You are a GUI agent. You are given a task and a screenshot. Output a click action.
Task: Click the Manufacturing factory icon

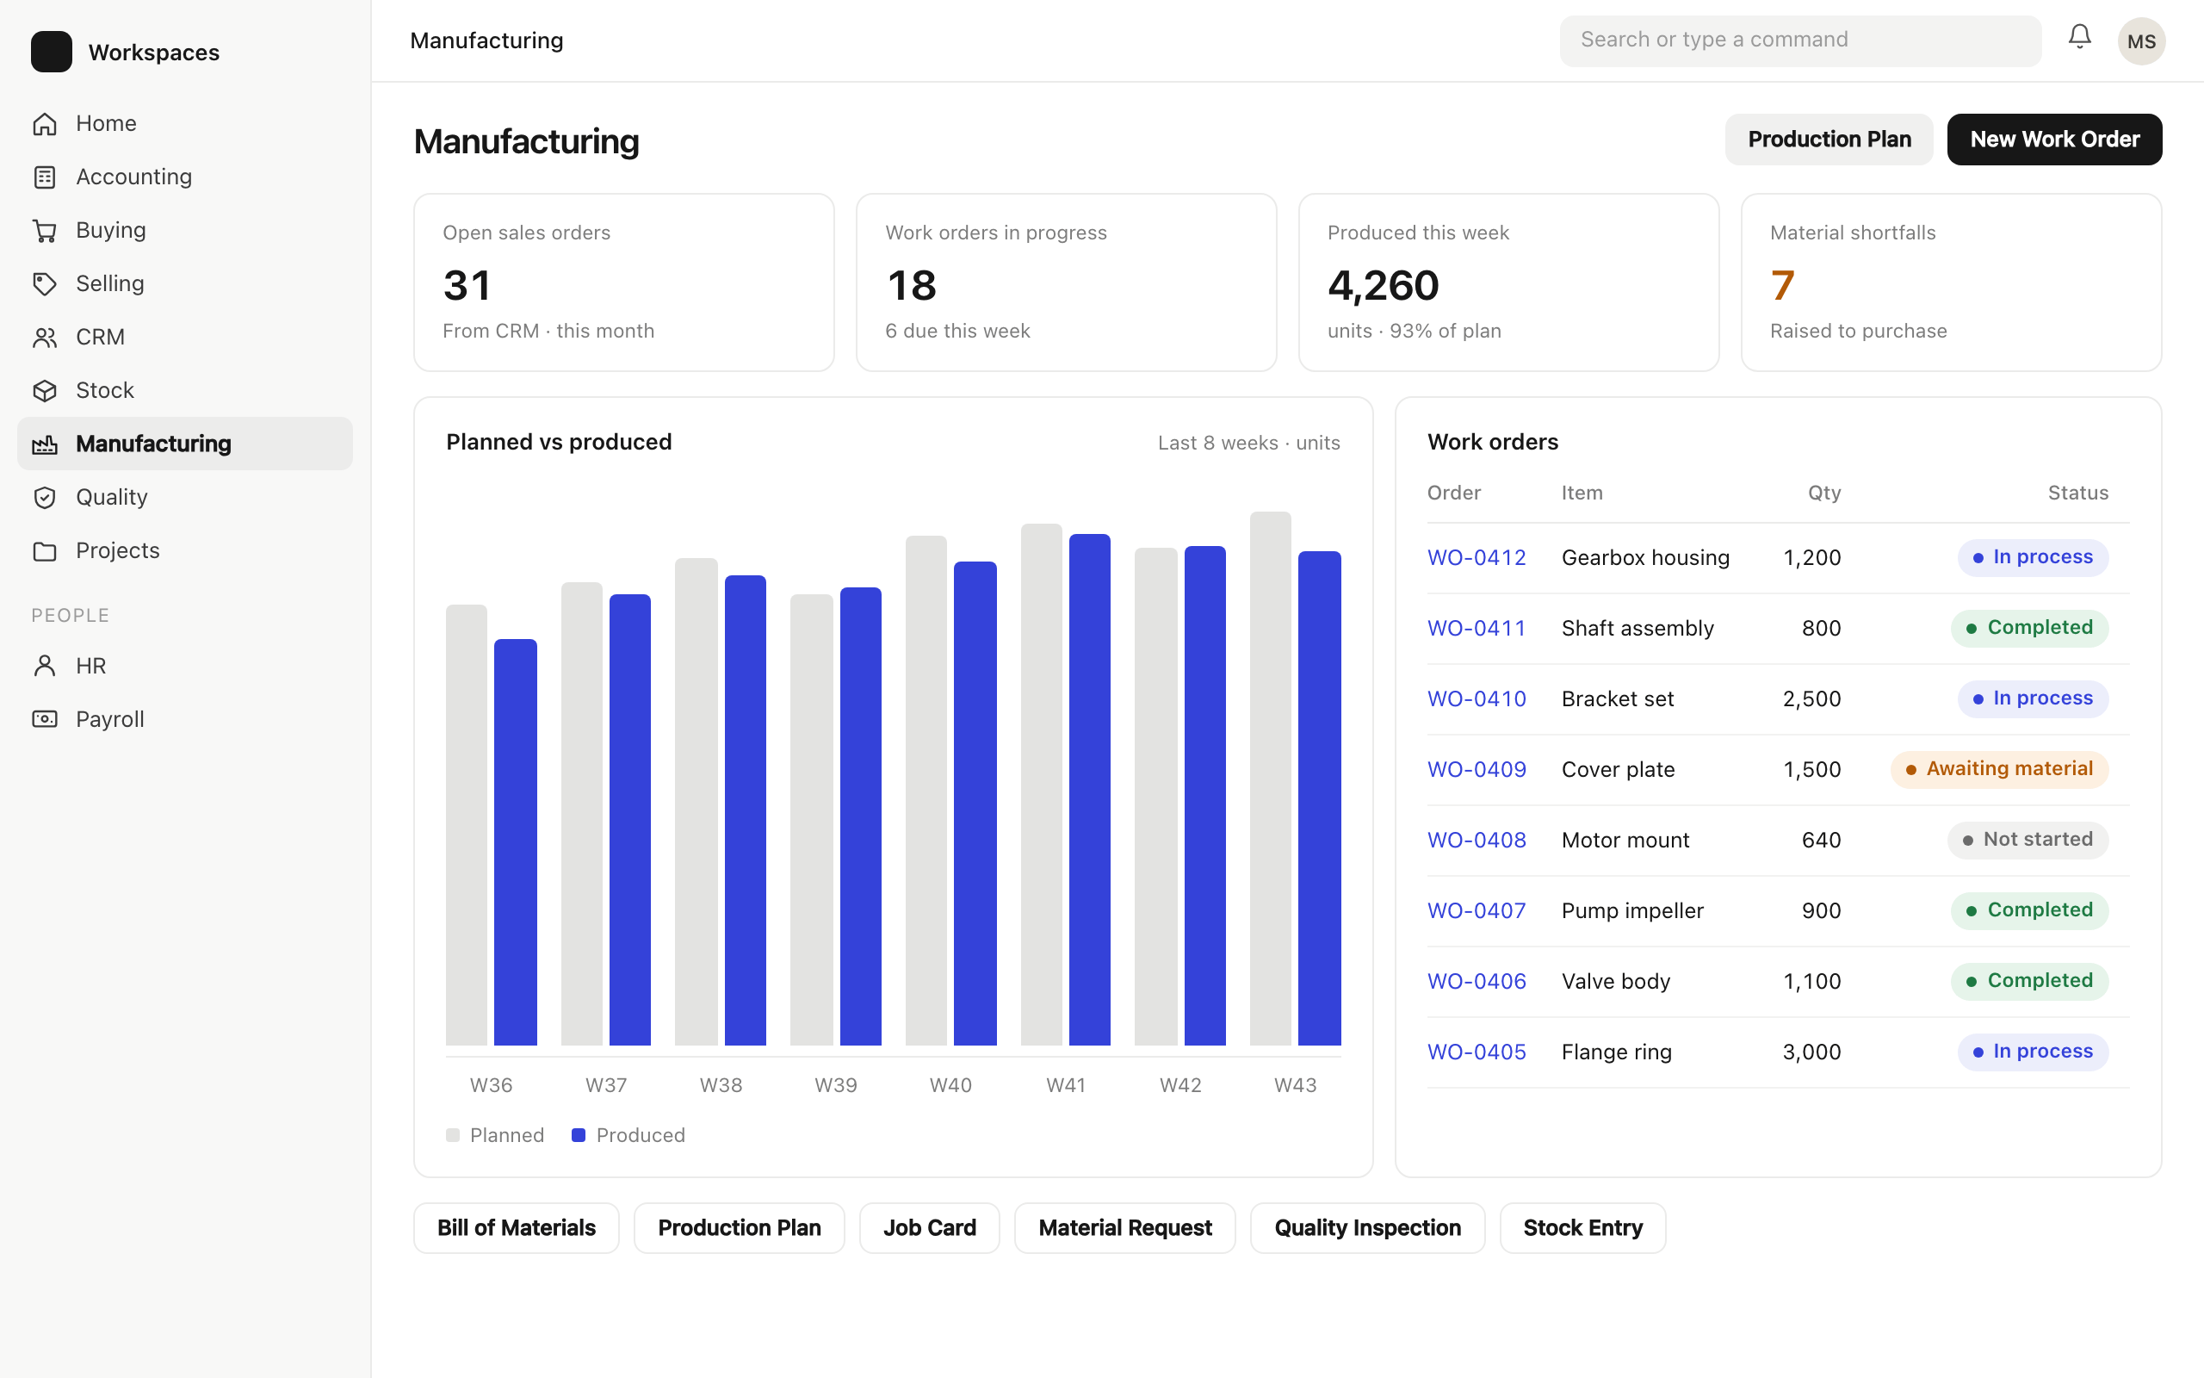45,444
